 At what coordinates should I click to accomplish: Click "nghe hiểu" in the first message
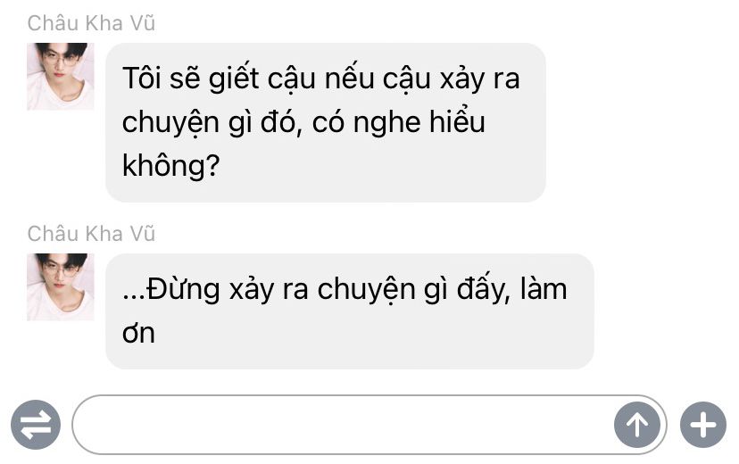[419, 121]
